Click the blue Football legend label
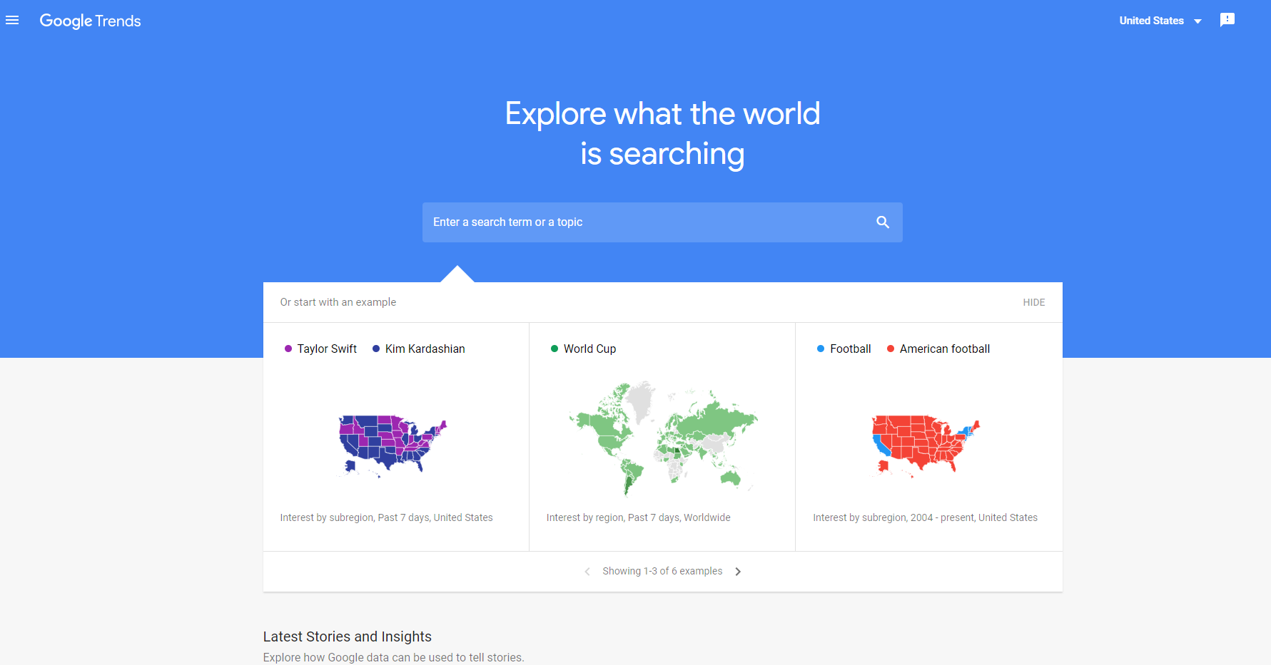This screenshot has width=1271, height=665. pyautogui.click(x=850, y=349)
